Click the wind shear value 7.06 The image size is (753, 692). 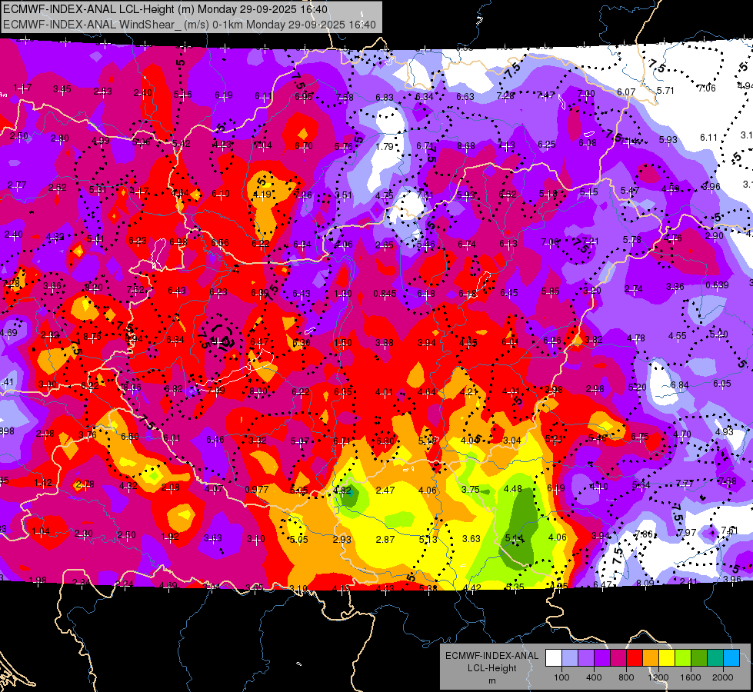tap(706, 88)
